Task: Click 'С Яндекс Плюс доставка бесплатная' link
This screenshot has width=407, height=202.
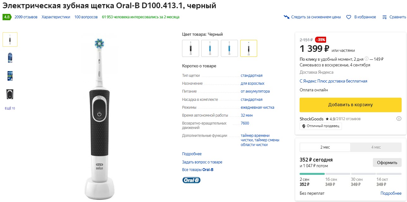Action: (333, 81)
